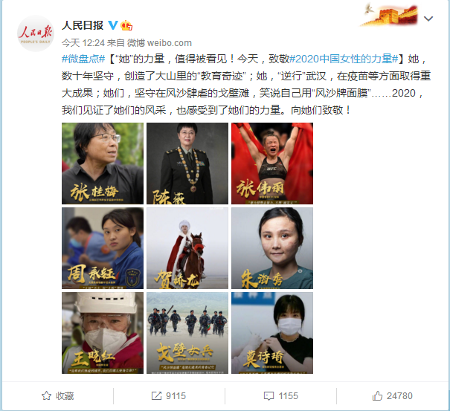Click the 人民日报 account name
The image size is (450, 411).
pos(83,25)
